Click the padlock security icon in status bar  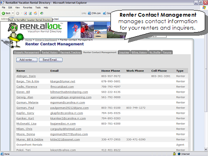(174, 154)
